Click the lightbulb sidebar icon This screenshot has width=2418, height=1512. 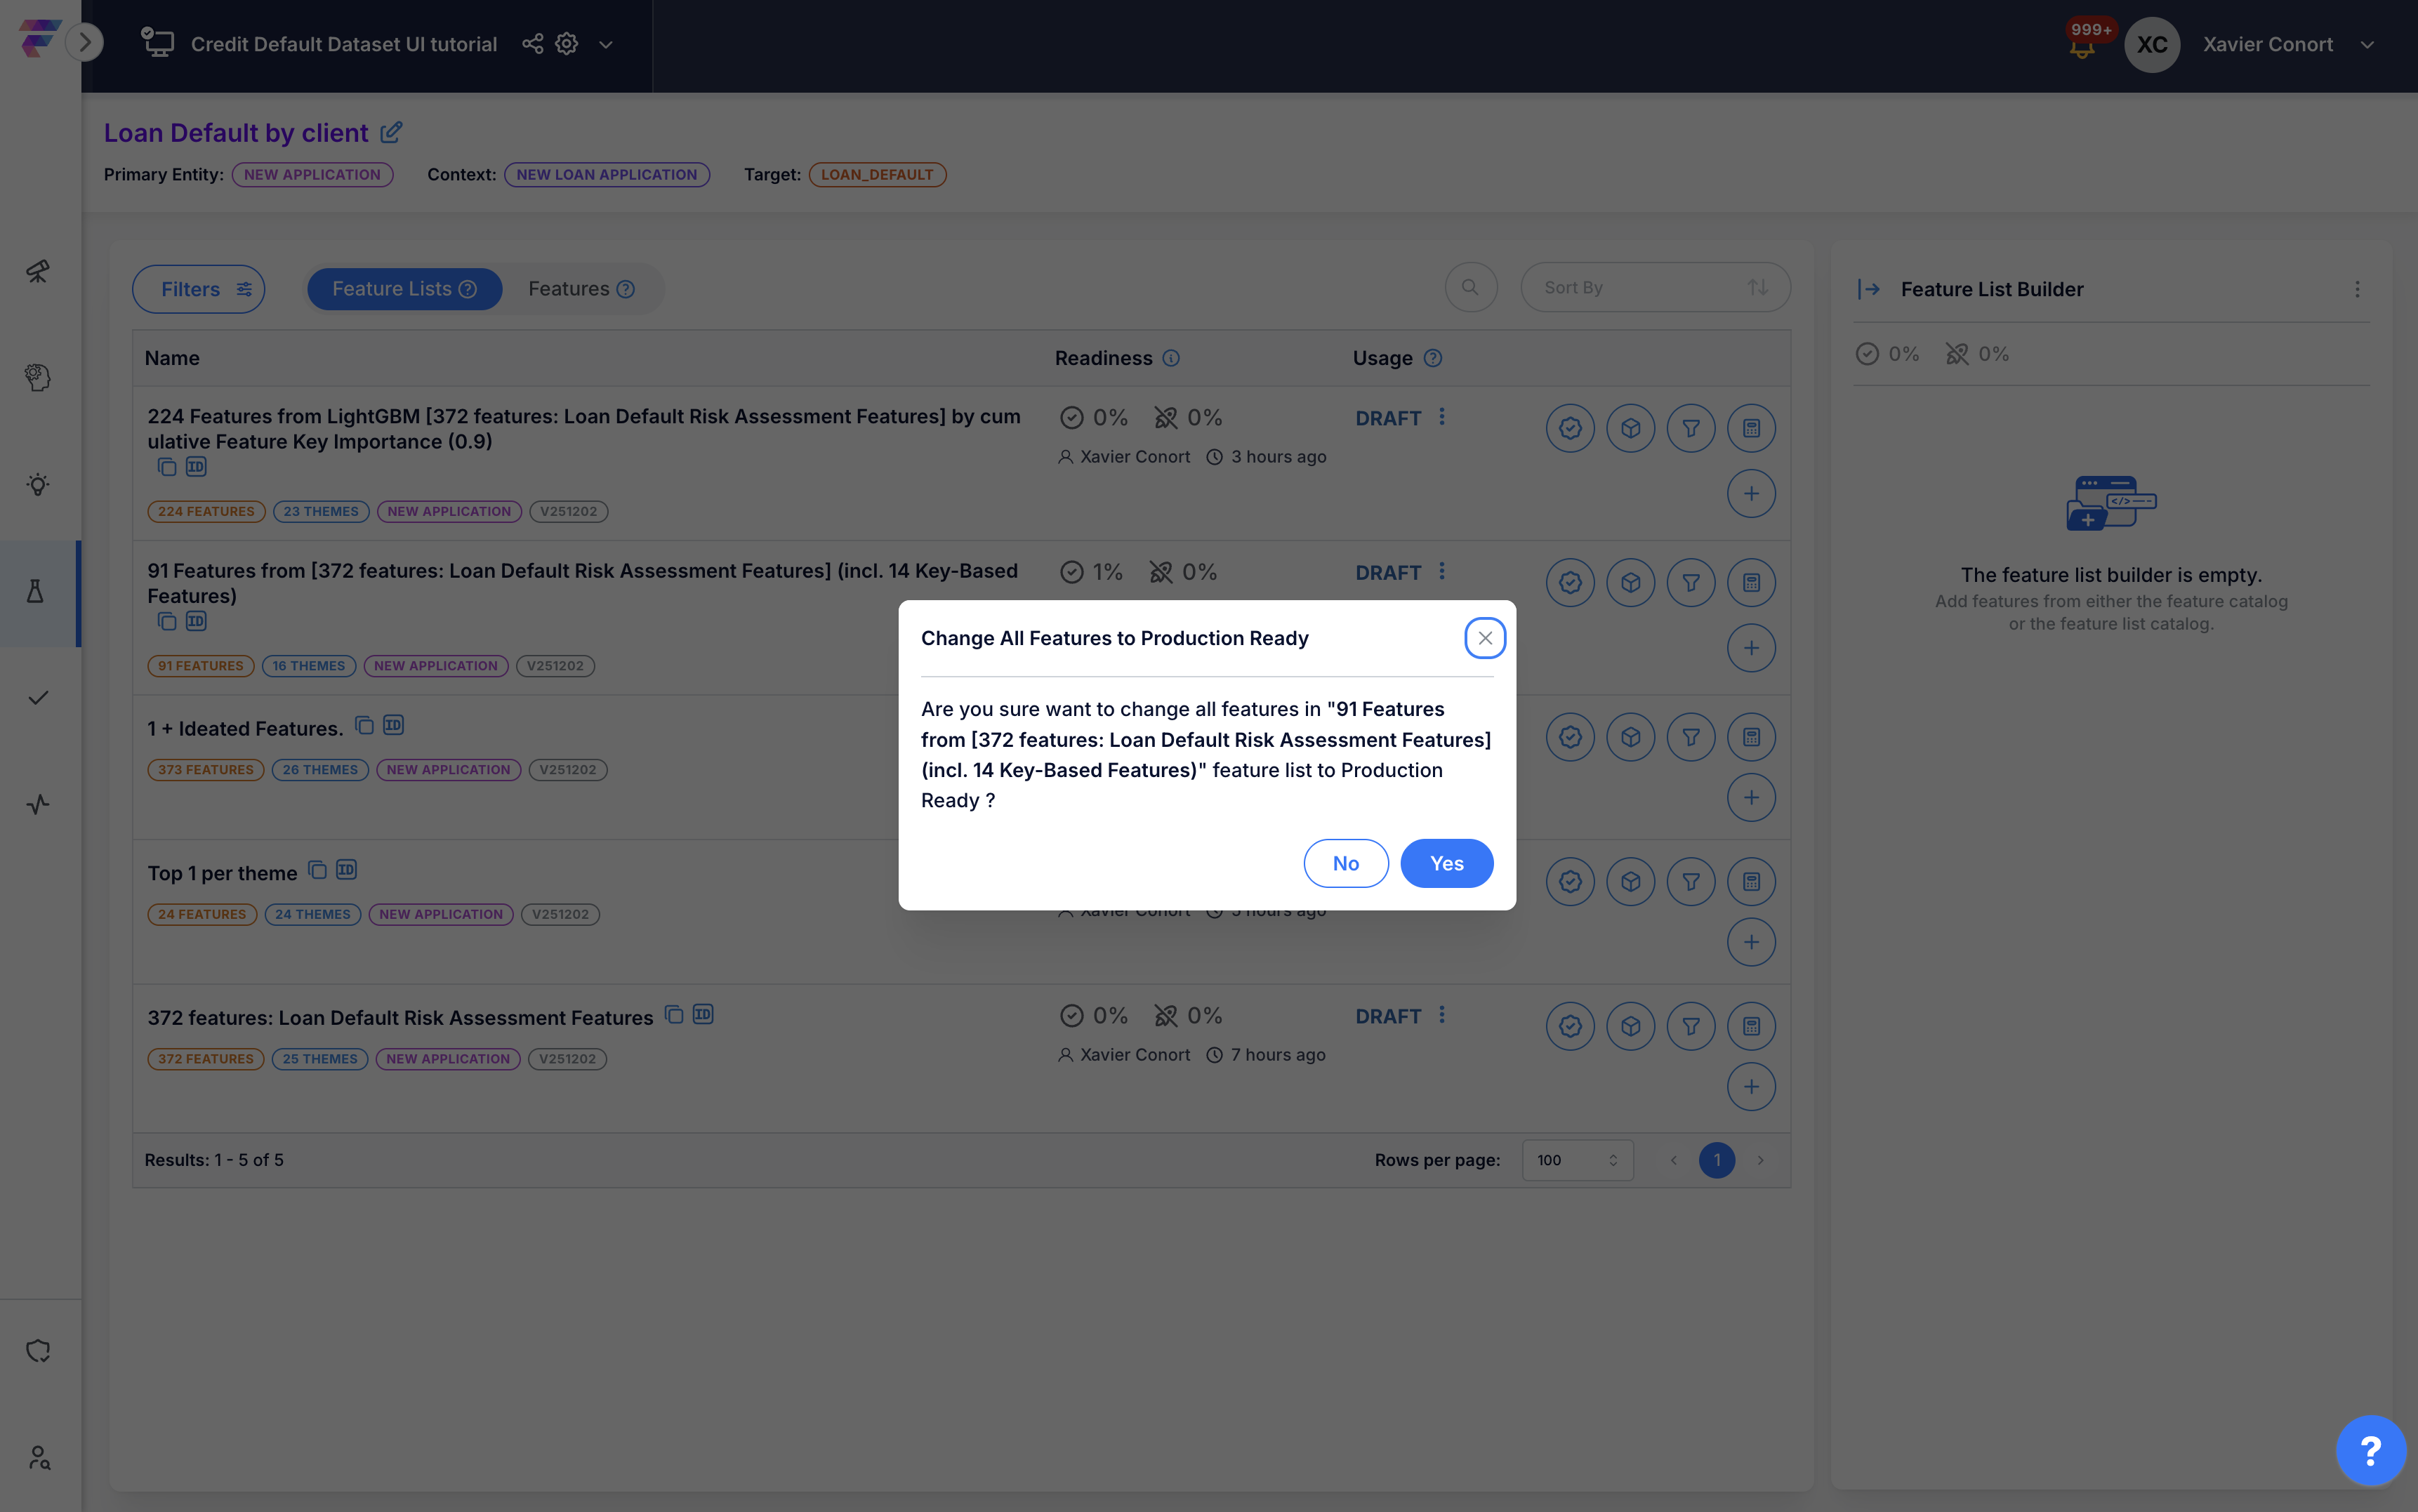click(37, 485)
